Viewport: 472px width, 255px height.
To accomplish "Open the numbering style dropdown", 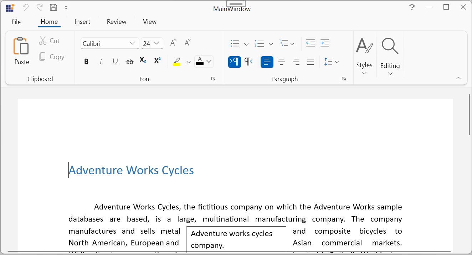I will pyautogui.click(x=271, y=44).
